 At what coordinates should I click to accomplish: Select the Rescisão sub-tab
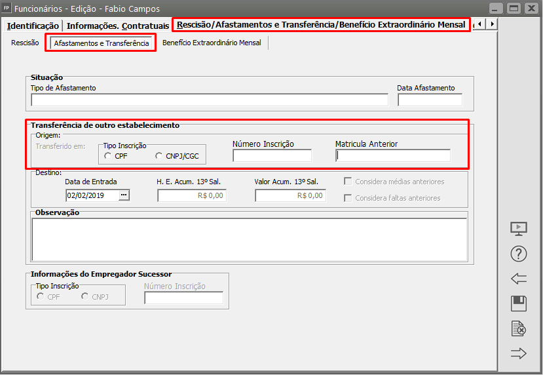25,43
